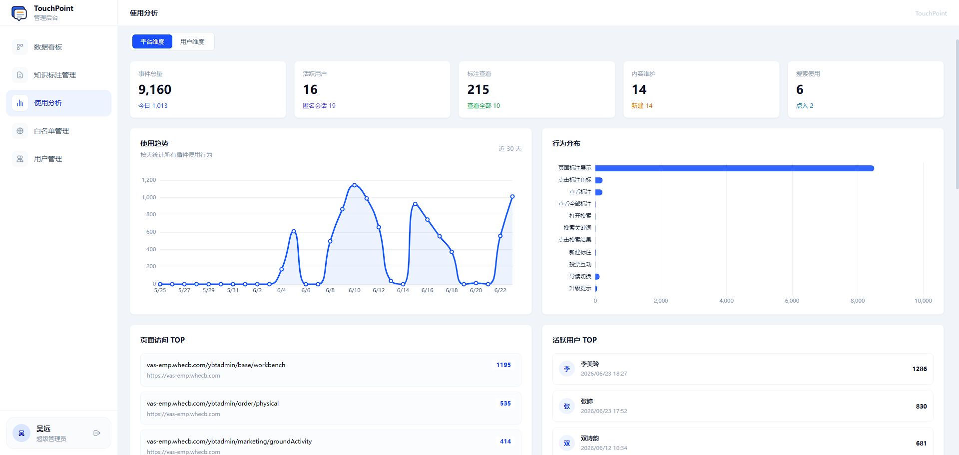Viewport: 959px width, 455px height.
Task: Open 数据看板 from the sidebar
Action: coord(58,47)
